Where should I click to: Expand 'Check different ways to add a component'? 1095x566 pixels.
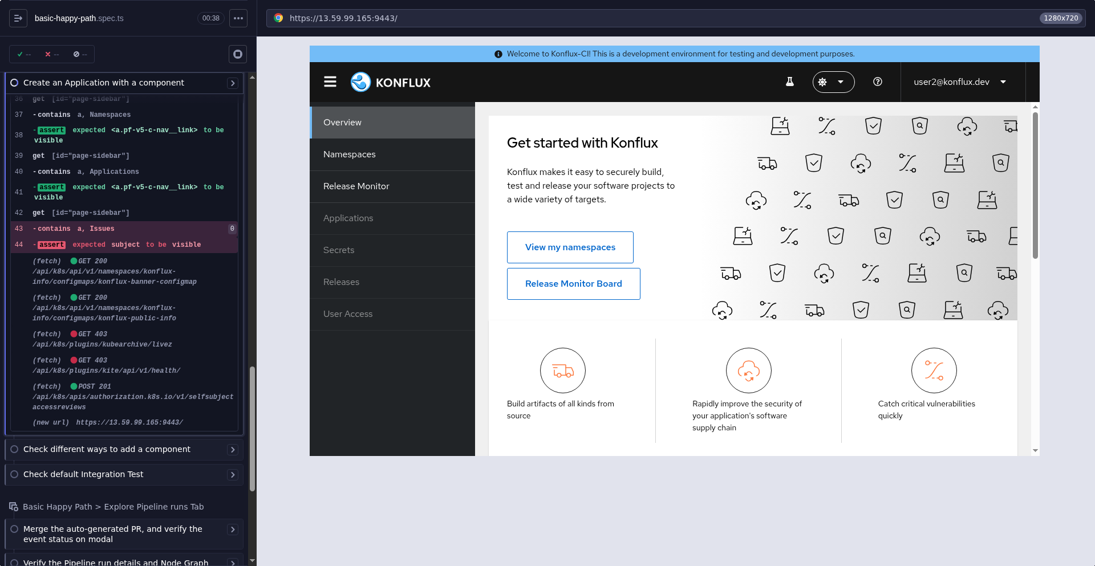tap(233, 450)
